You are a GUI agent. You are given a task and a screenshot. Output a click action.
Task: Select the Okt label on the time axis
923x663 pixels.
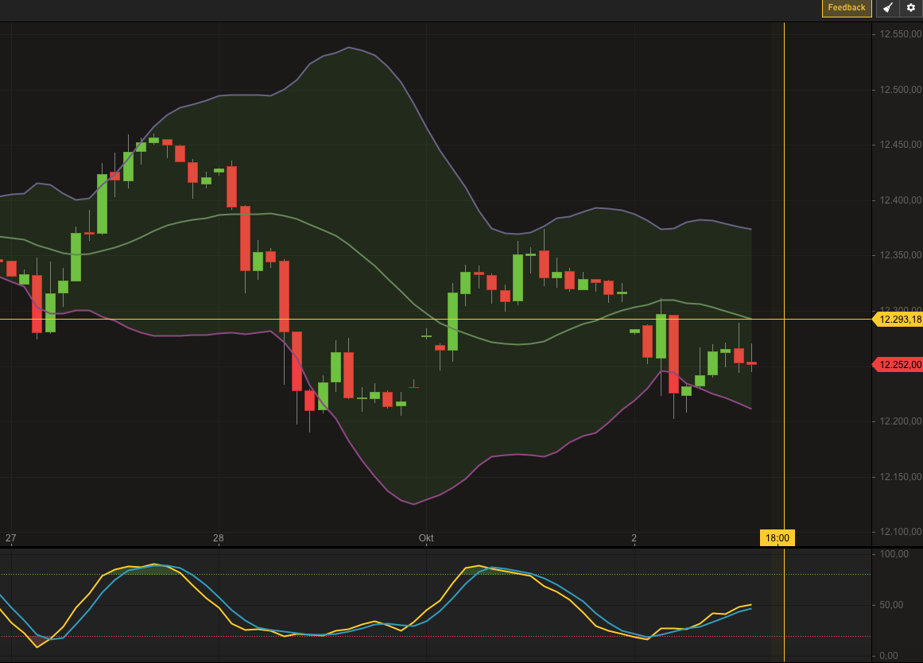click(425, 537)
